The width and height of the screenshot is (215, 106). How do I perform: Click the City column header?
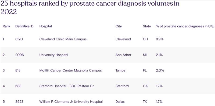click(119, 26)
